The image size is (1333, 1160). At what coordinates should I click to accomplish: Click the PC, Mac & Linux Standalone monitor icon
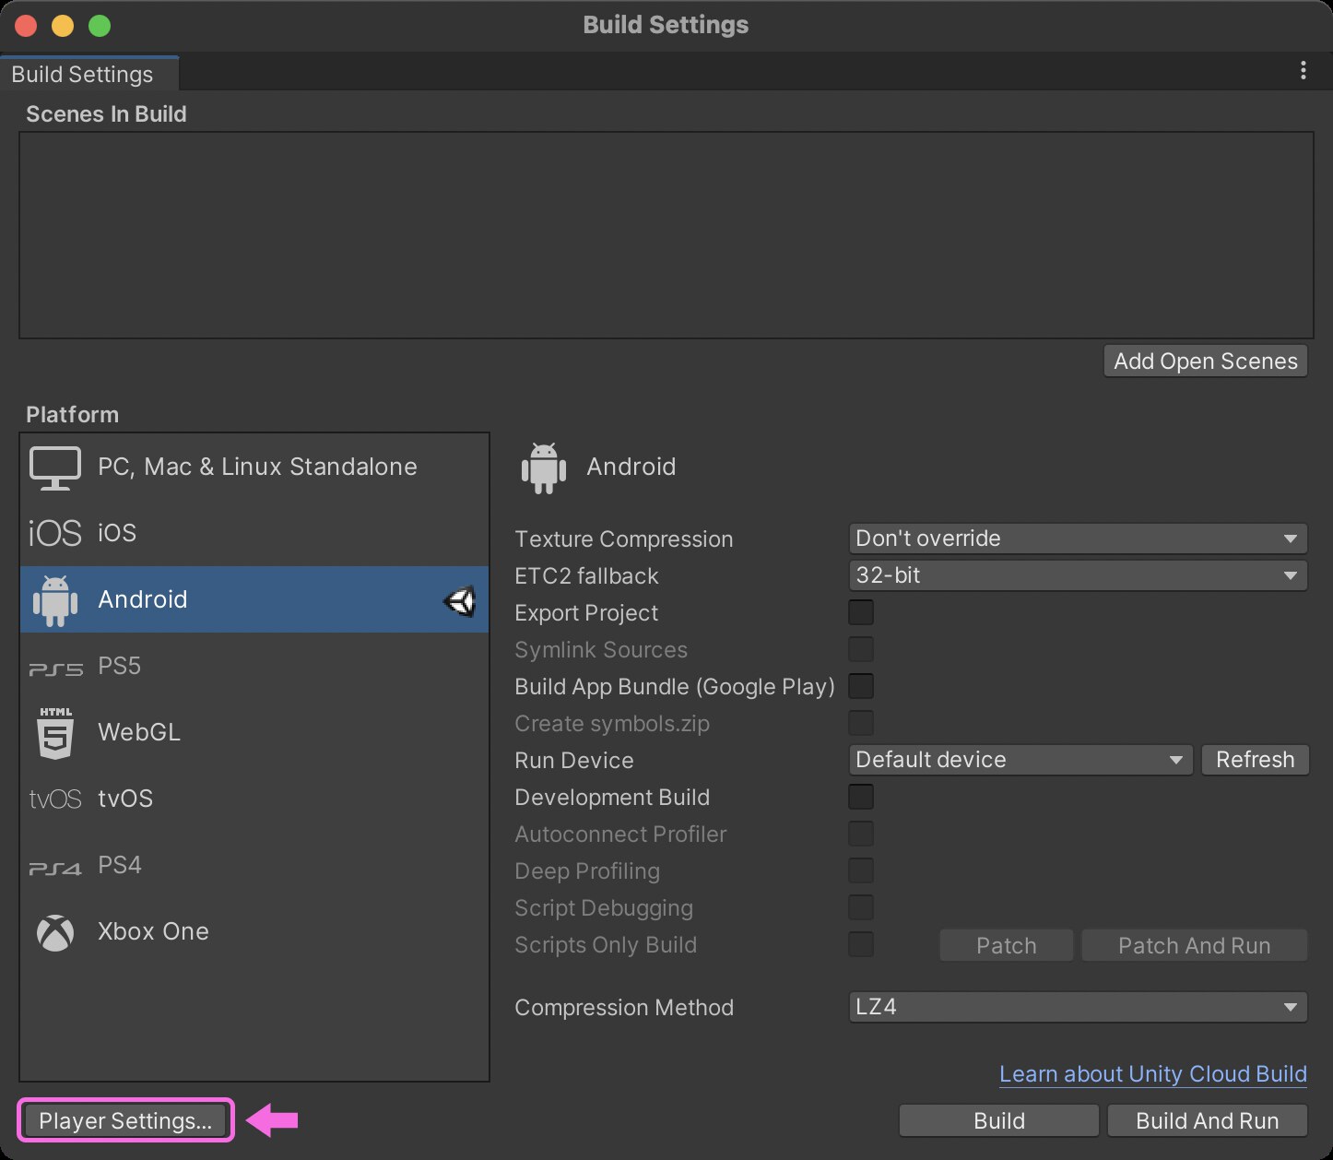55,468
